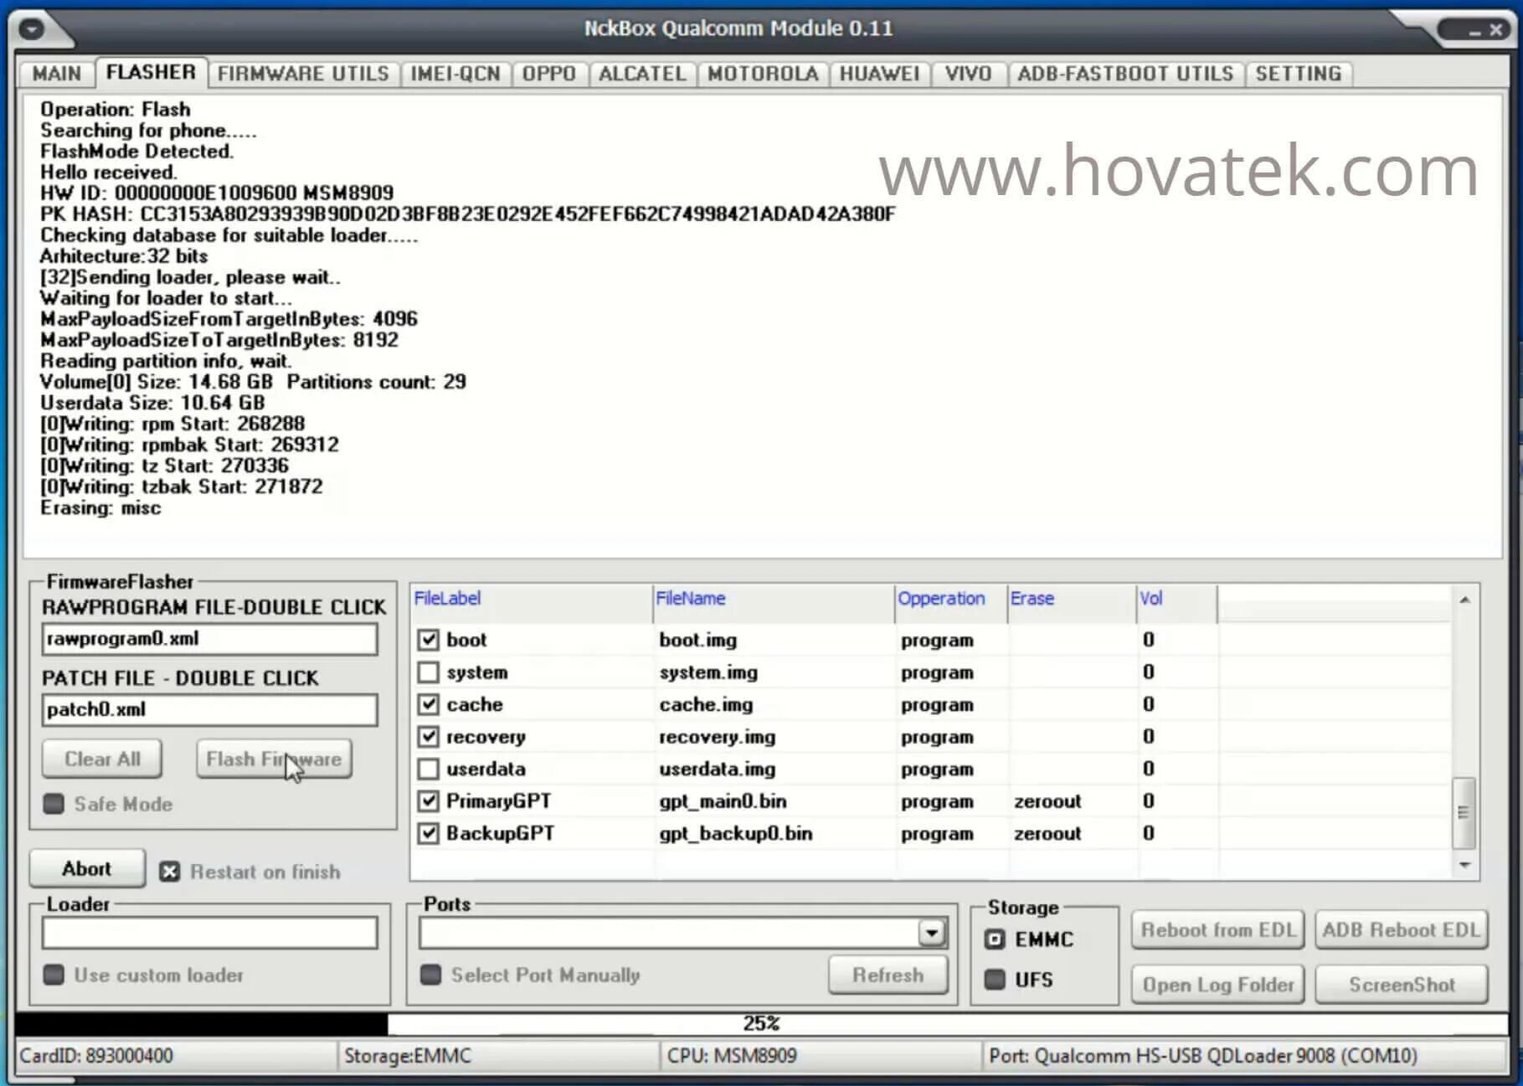
Task: Click the Flash Firmware button
Action: (274, 759)
